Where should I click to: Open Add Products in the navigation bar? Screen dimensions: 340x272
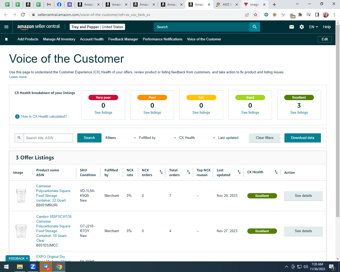tap(28, 39)
